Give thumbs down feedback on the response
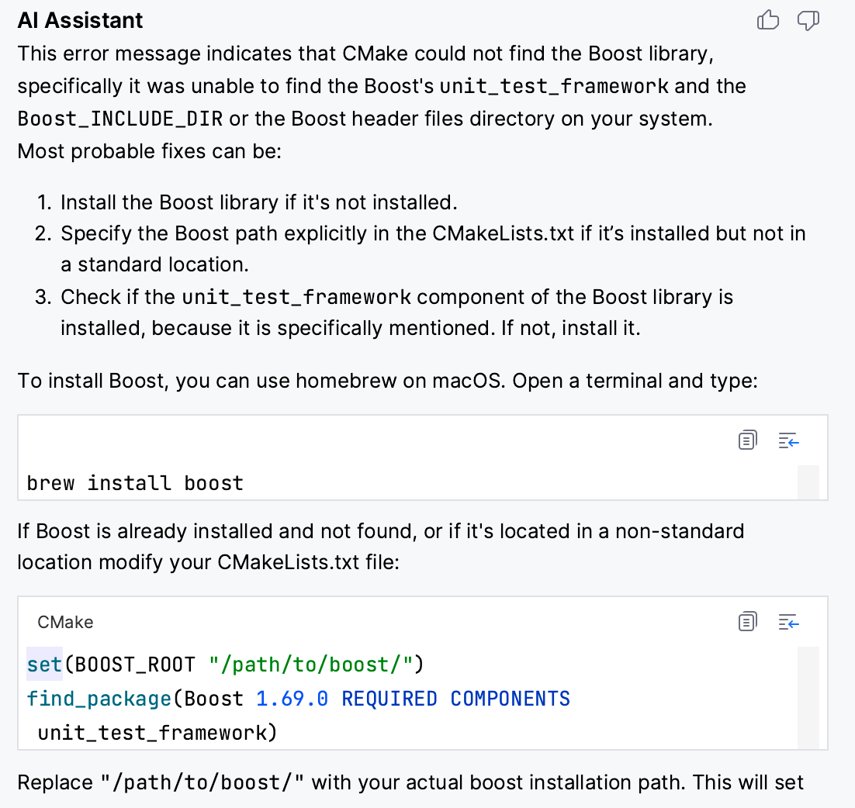This screenshot has height=808, width=855. click(x=808, y=20)
